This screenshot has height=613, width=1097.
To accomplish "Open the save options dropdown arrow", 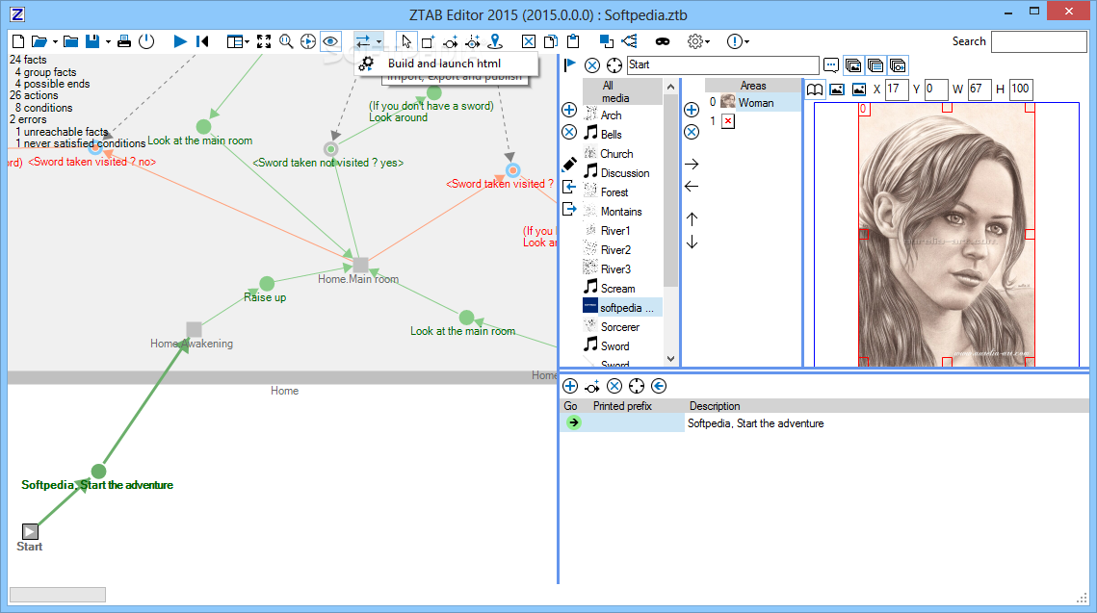I will 109,42.
